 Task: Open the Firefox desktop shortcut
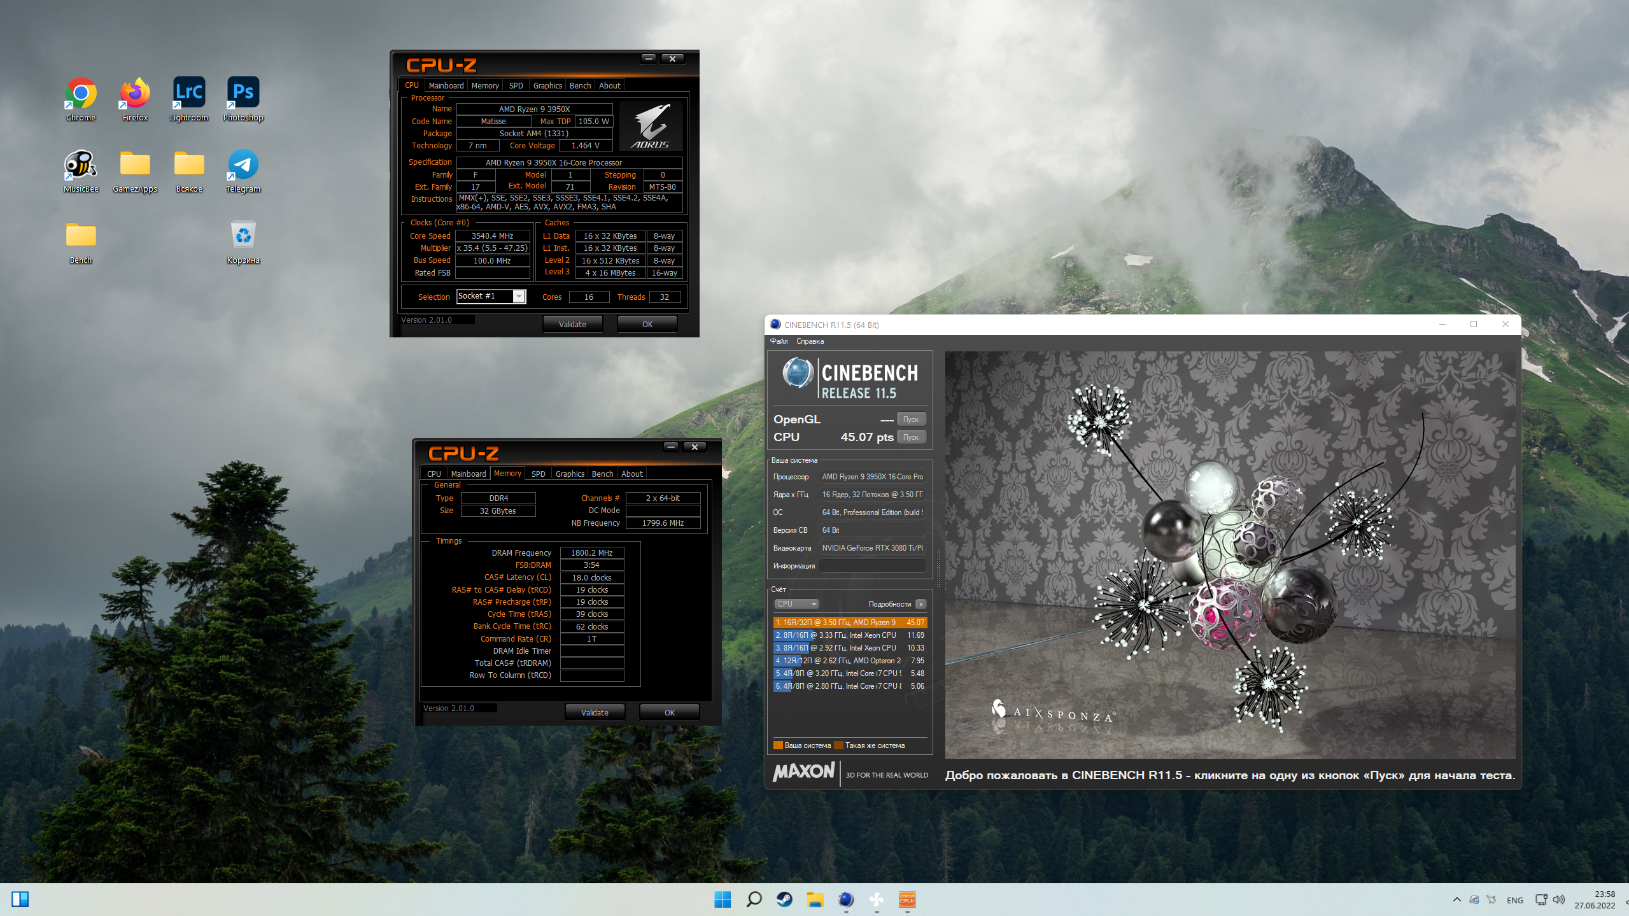[x=135, y=99]
